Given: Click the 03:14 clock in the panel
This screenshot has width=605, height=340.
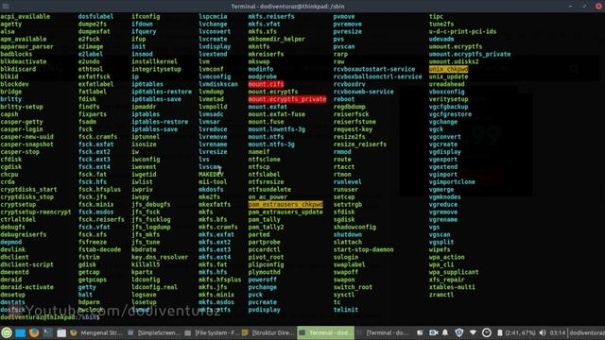Looking at the screenshot, I should pos(558,332).
